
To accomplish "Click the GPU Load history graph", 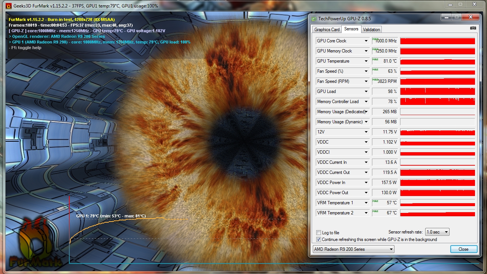I will pyautogui.click(x=438, y=91).
